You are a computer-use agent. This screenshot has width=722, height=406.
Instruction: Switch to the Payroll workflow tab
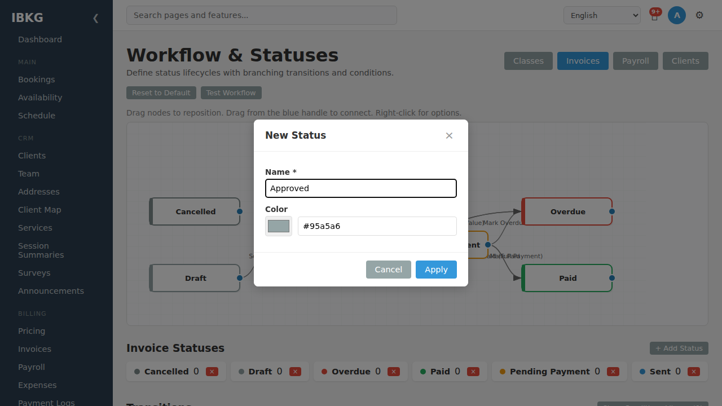[x=636, y=61]
